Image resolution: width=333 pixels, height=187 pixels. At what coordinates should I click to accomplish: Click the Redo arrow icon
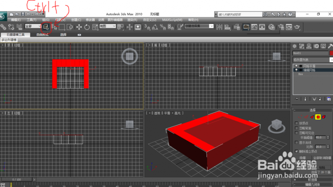click(36, 14)
